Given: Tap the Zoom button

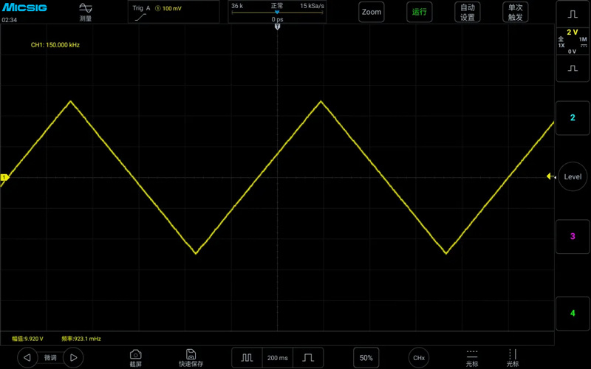Looking at the screenshot, I should [x=372, y=12].
